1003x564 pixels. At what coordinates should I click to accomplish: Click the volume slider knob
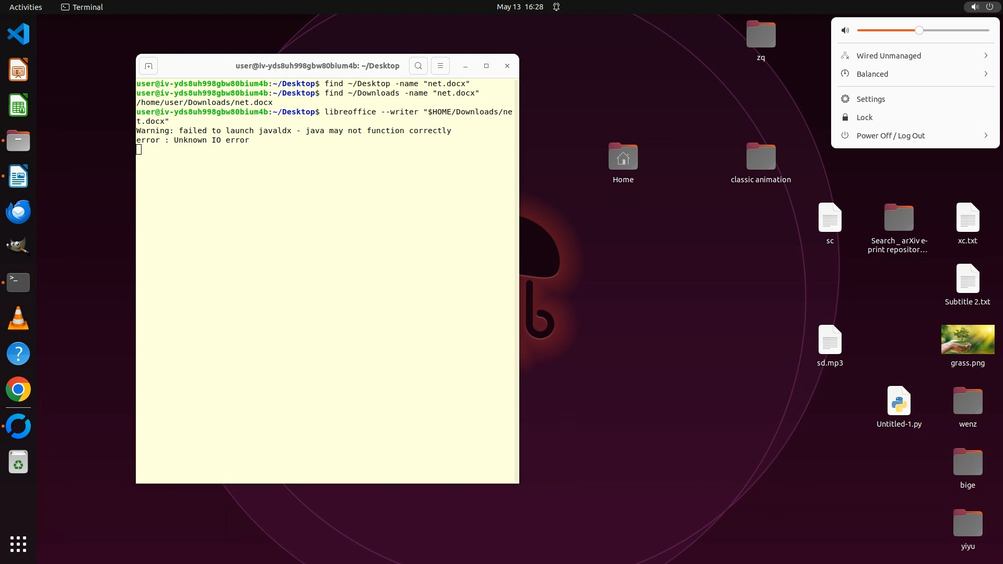click(919, 31)
